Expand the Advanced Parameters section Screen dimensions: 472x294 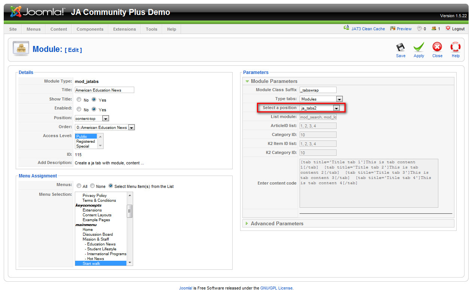pyautogui.click(x=277, y=223)
